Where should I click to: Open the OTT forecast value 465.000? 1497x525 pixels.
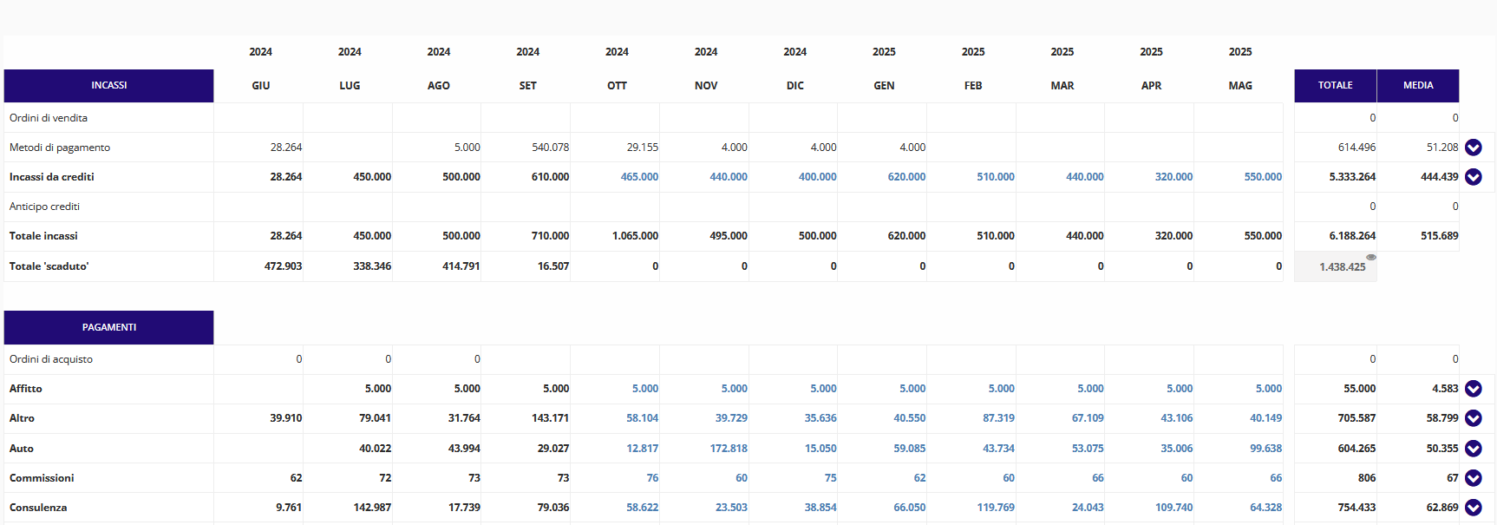(x=639, y=177)
